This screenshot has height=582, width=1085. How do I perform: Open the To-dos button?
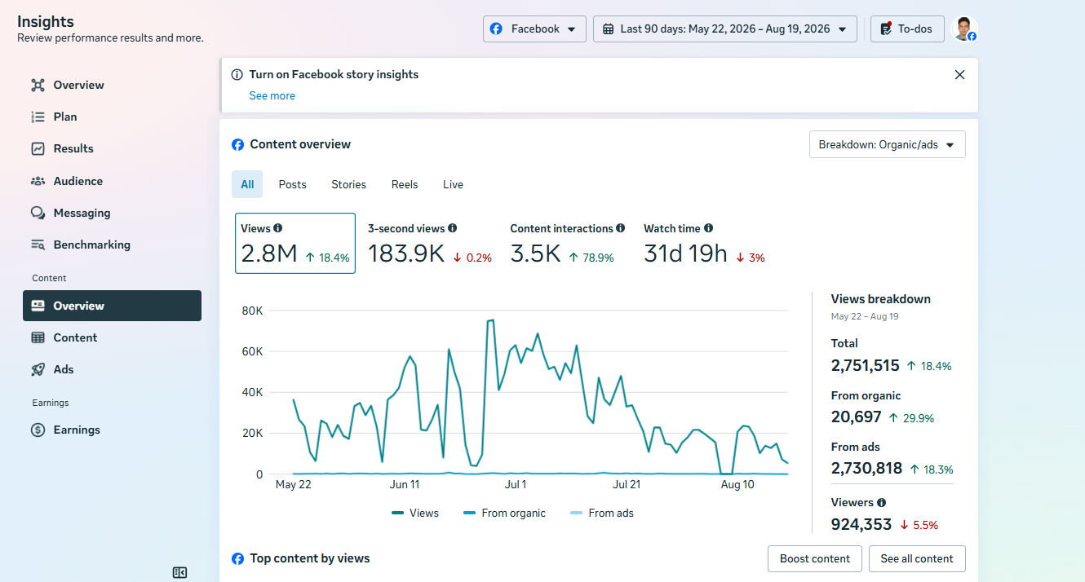click(907, 29)
